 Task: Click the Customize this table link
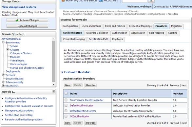[x=77, y=72]
